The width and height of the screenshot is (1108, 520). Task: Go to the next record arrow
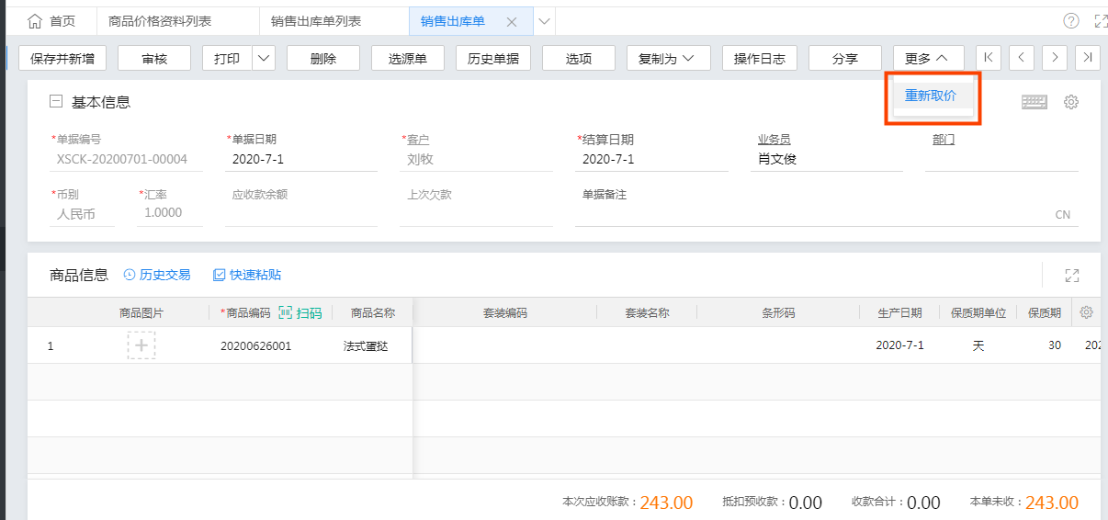click(1055, 58)
